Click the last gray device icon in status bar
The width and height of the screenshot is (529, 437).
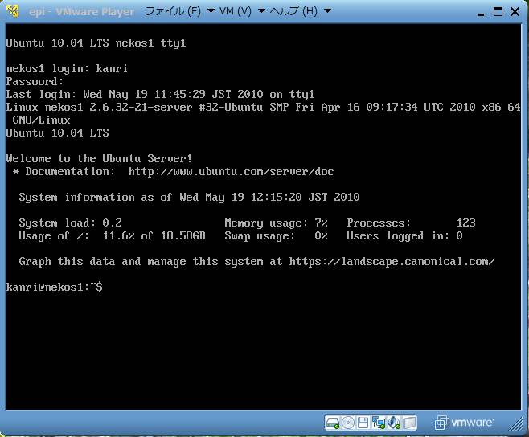click(x=409, y=423)
